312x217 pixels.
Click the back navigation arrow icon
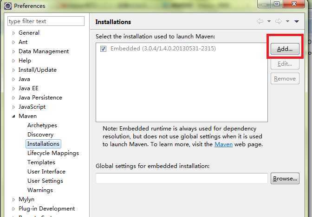coord(260,21)
